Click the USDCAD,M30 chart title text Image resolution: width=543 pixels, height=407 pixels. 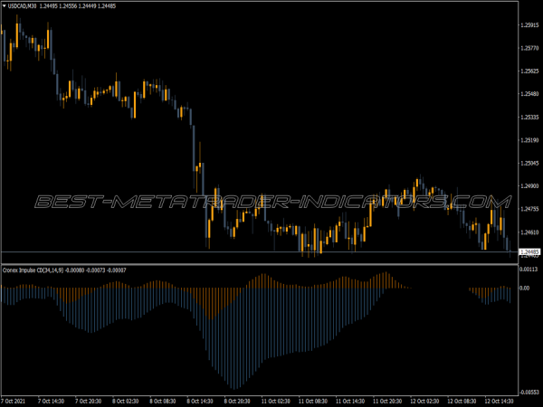(x=22, y=6)
